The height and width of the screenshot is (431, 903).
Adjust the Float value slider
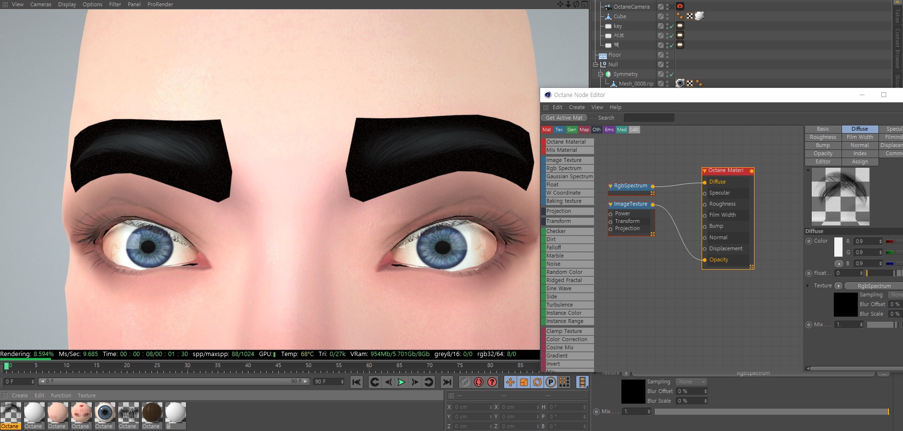880,273
